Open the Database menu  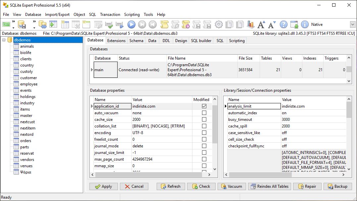33,14
